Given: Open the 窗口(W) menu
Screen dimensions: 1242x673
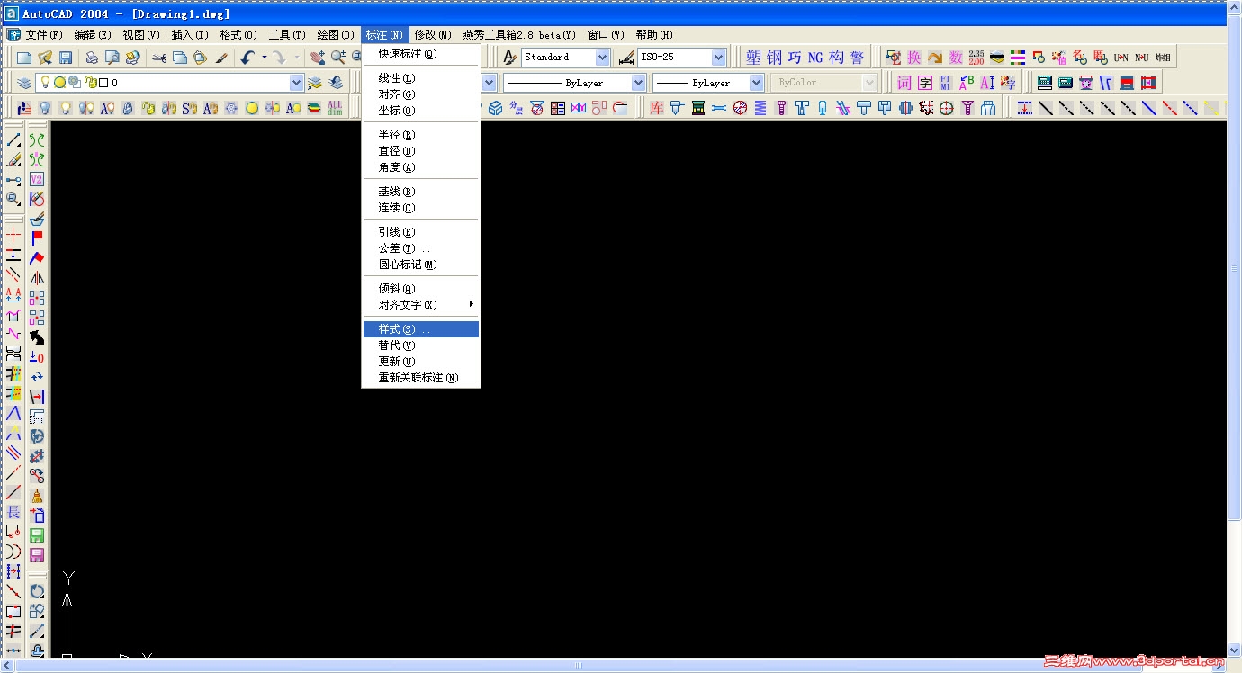Looking at the screenshot, I should click(606, 35).
